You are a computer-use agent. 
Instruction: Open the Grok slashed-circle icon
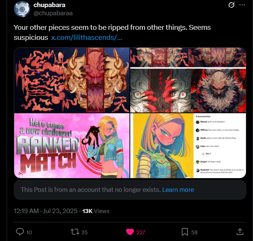(231, 5)
